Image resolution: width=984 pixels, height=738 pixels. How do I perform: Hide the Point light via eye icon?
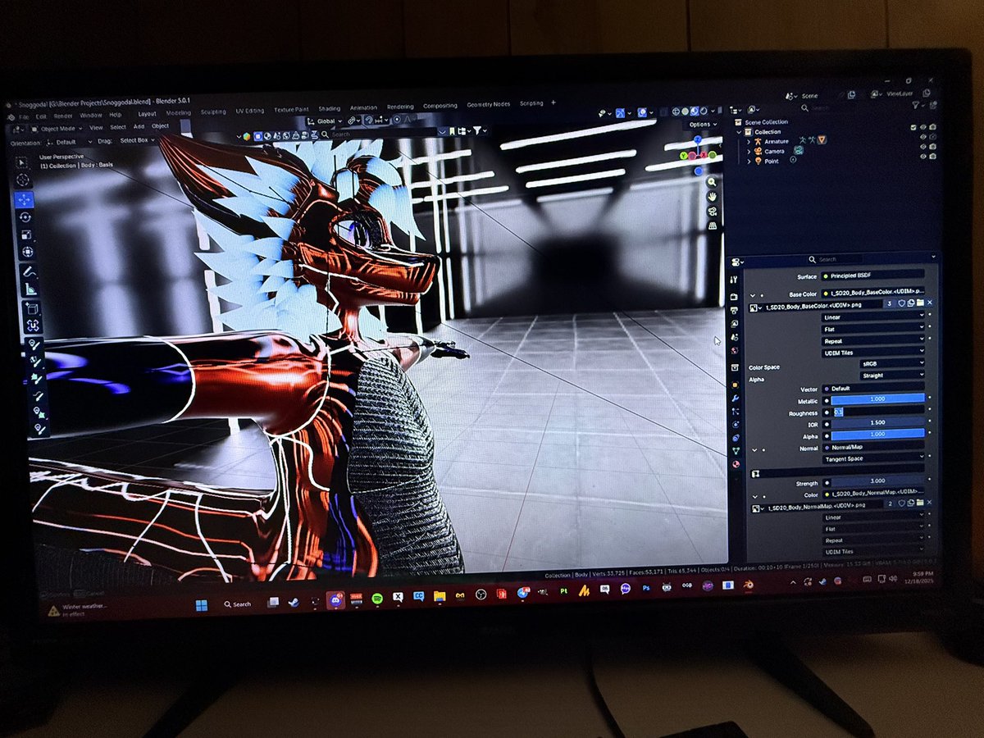click(923, 157)
